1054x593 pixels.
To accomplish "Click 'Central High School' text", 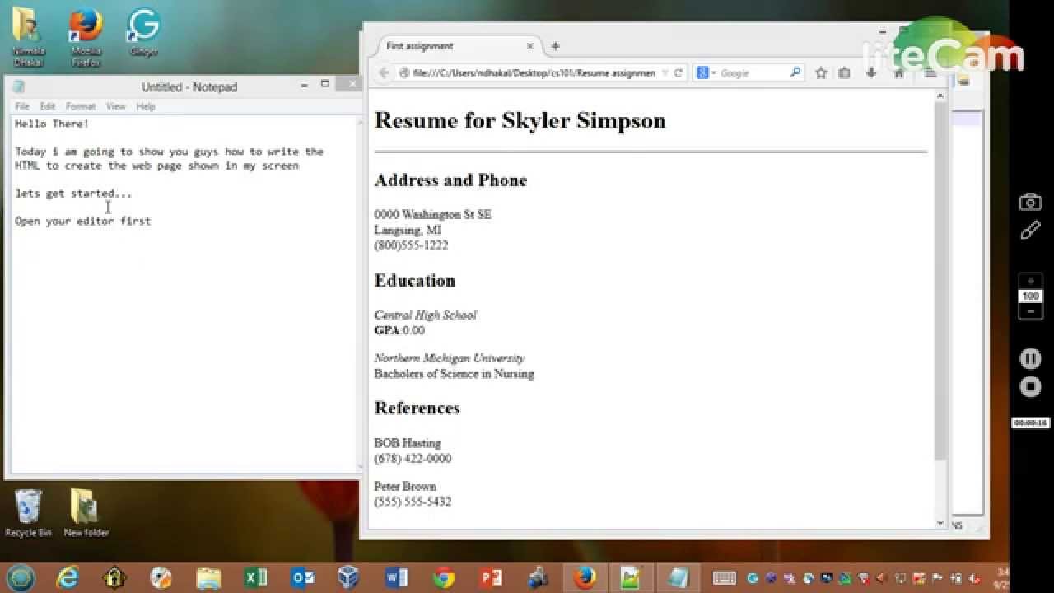I will [x=425, y=315].
